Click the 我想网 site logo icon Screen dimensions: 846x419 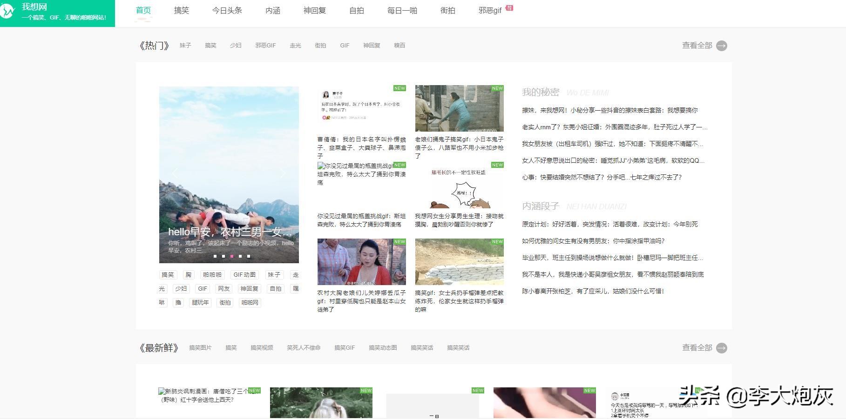8,11
